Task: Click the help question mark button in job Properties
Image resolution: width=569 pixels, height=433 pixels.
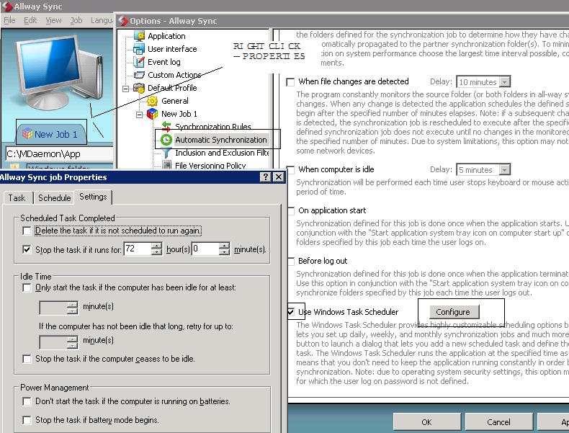Action: (266, 177)
